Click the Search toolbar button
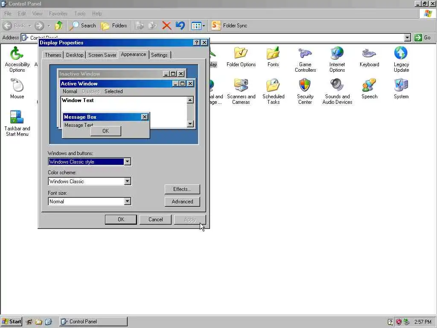437x328 pixels. 82,26
